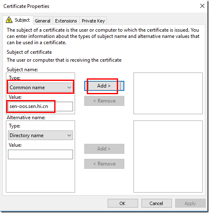Close the Certificate Properties dialog
Viewport: 209px width, 213px height.
point(202,6)
